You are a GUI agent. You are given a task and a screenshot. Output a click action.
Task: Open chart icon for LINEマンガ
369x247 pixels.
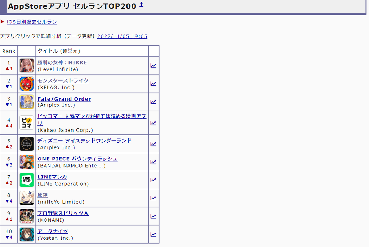pos(153,180)
